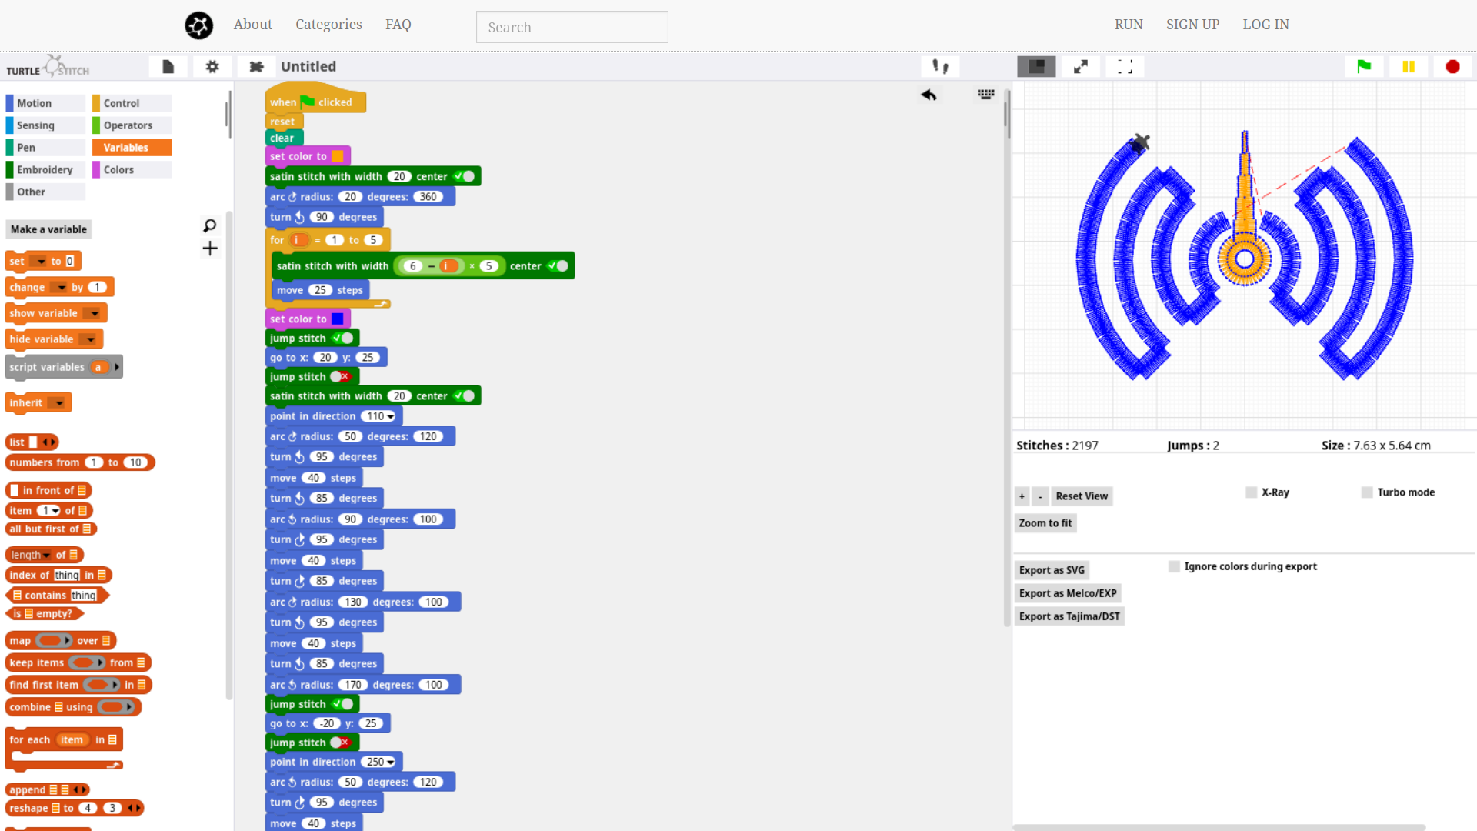Switch to fullscreen stage with corner-brackets icon
The image size is (1477, 831).
point(1125,67)
